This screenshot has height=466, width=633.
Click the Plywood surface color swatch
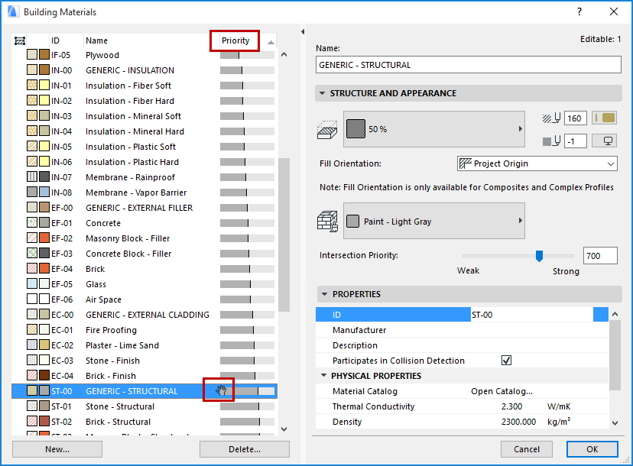click(x=44, y=55)
